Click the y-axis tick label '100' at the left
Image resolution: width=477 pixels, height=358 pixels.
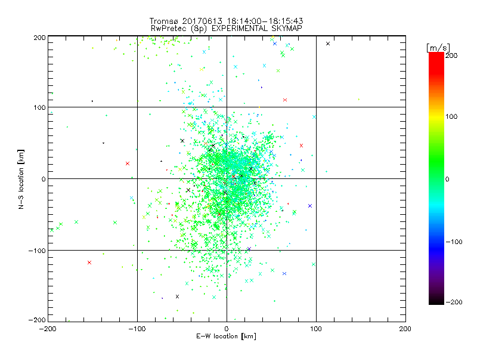[x=39, y=107]
